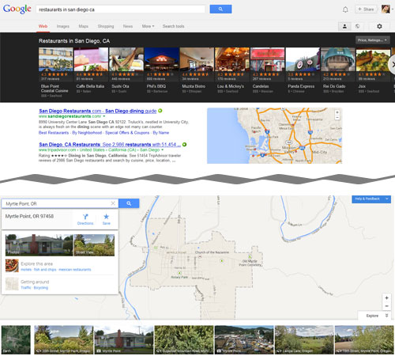Expand sandiegorestaurants.com URL dropdown arrow
This screenshot has height=356, width=395.
tap(104, 116)
